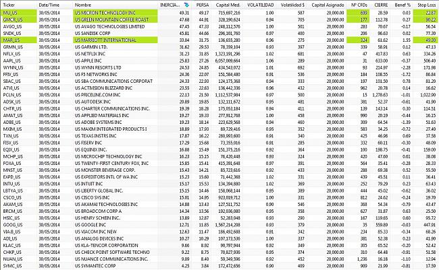
Task: Sort by the Ticker column header
Action: click(9, 5)
